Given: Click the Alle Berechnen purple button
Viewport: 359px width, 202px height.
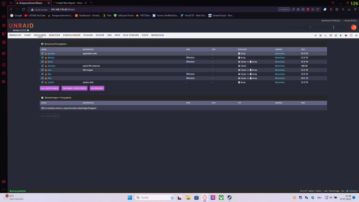Looking at the screenshot, I should (x=50, y=88).
